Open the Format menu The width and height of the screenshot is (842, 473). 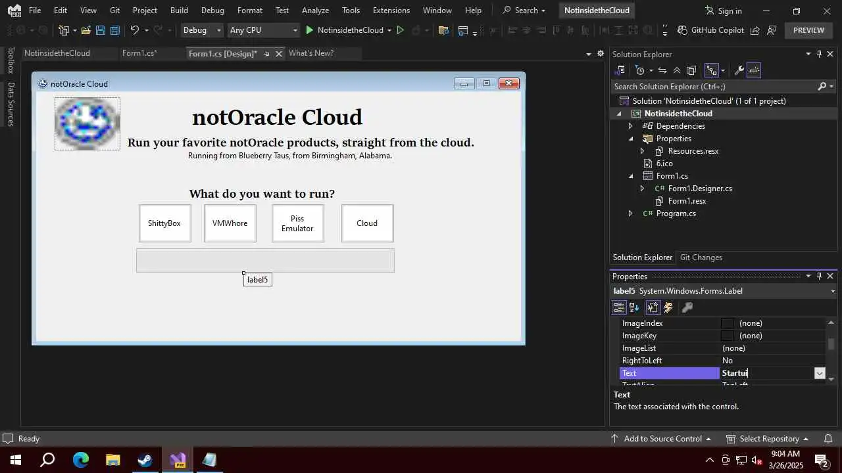click(249, 11)
